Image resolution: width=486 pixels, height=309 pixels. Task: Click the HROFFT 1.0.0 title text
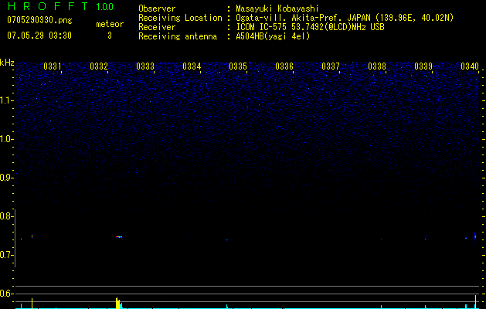[60, 6]
